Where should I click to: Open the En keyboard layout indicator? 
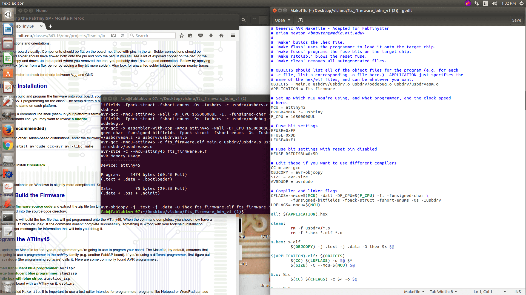[485, 3]
